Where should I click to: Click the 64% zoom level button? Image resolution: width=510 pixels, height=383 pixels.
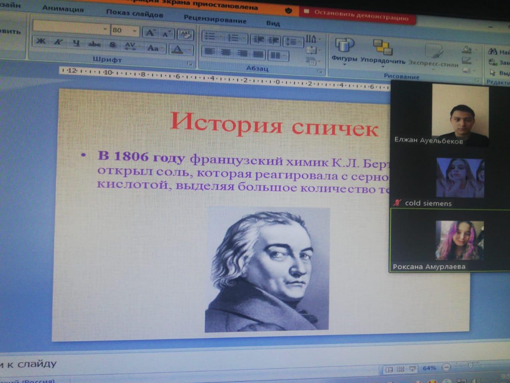pos(429,368)
